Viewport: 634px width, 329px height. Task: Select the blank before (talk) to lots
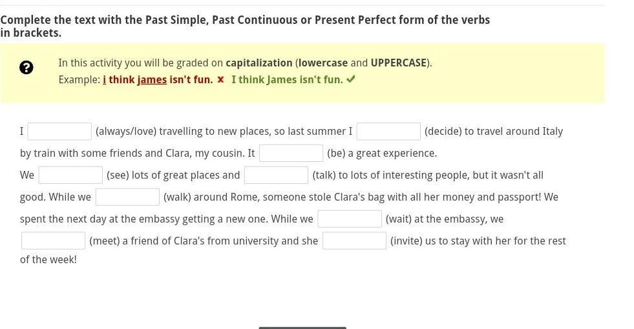(276, 175)
